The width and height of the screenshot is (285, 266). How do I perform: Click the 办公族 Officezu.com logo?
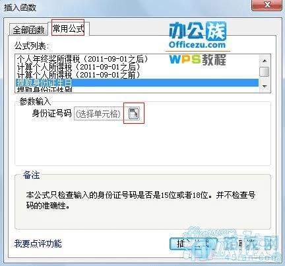(x=197, y=35)
